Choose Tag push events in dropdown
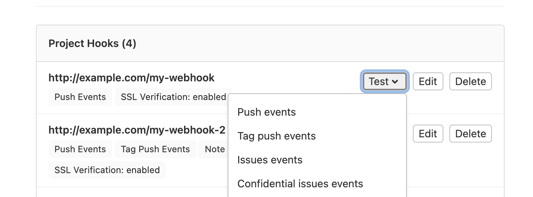The height and width of the screenshot is (197, 533). [x=277, y=136]
